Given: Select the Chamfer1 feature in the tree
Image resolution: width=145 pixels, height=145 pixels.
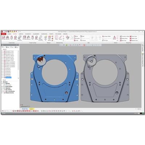Looking at the screenshot, I should coord(8,68).
